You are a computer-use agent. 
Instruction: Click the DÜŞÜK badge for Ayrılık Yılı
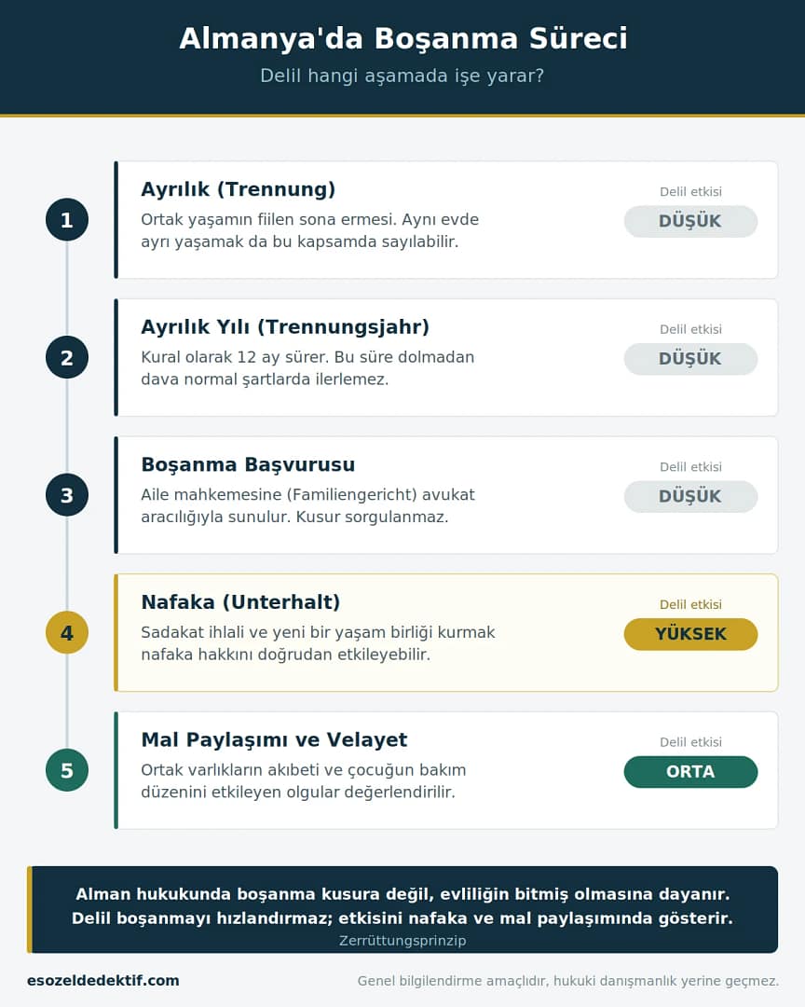click(x=690, y=359)
